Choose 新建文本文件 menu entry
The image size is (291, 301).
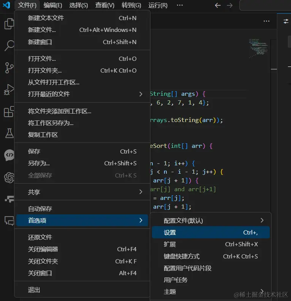pyautogui.click(x=82, y=18)
